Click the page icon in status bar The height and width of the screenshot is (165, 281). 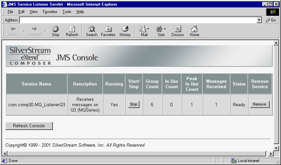(5, 161)
